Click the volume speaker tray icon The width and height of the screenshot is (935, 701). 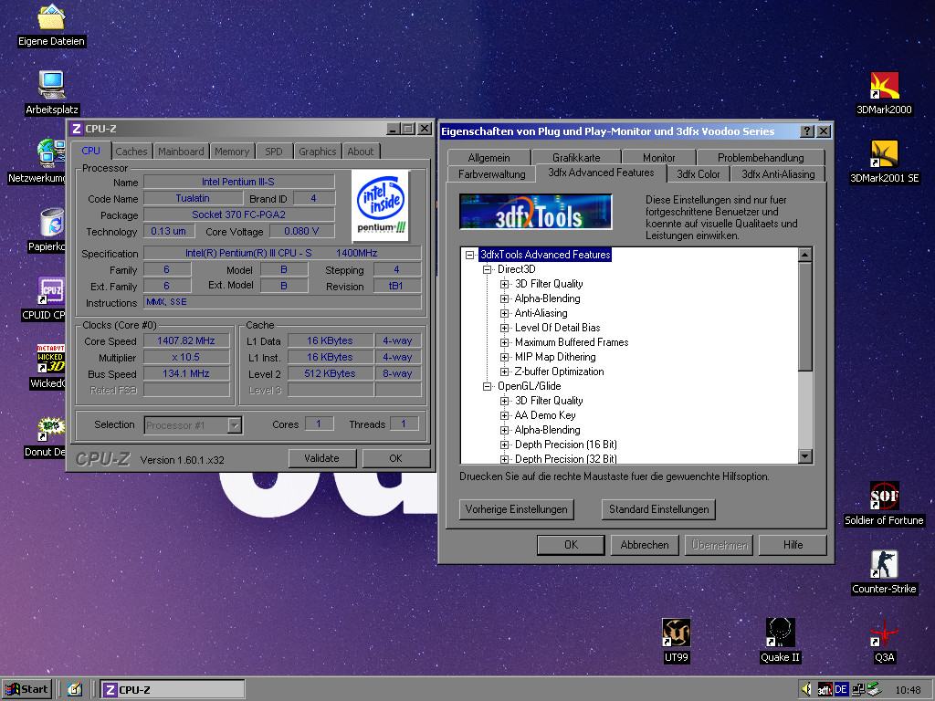click(807, 690)
